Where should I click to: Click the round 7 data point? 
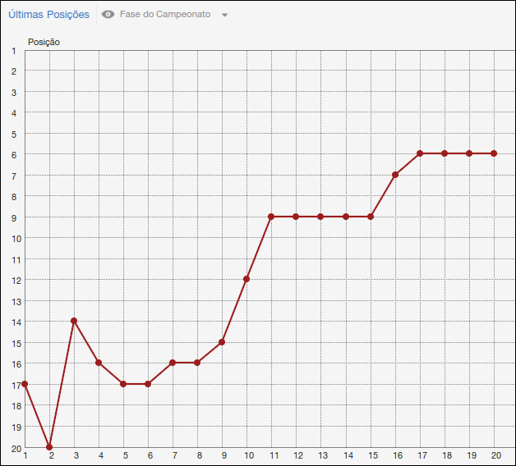pos(173,363)
